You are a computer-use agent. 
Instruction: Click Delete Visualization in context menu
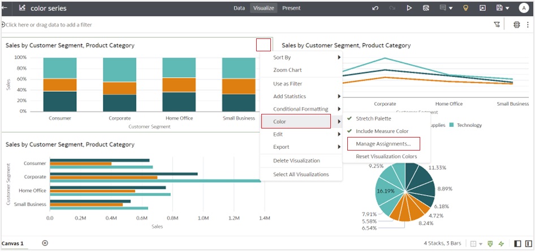[296, 161]
